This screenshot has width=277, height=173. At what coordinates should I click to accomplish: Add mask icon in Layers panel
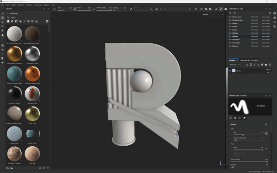click(251, 65)
